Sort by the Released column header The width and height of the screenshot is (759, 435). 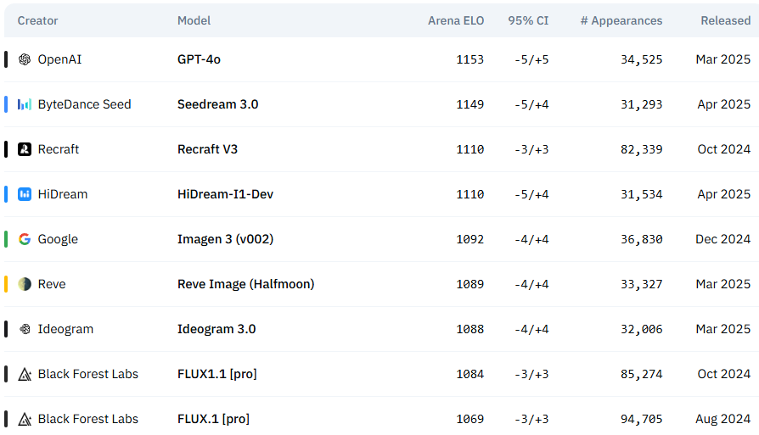tap(726, 21)
